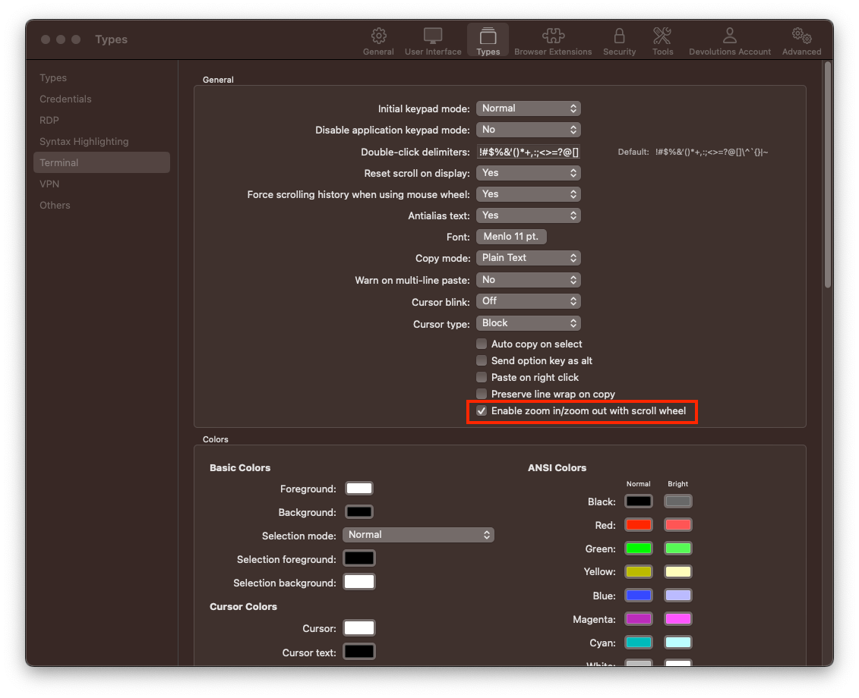
Task: Check Paste on right click
Action: [x=482, y=377]
